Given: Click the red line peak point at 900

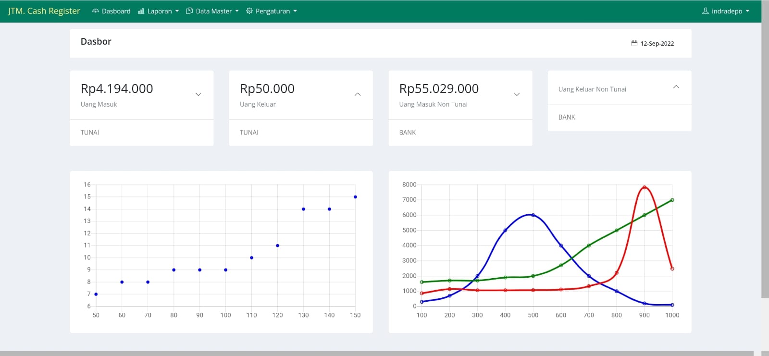Looking at the screenshot, I should point(645,187).
